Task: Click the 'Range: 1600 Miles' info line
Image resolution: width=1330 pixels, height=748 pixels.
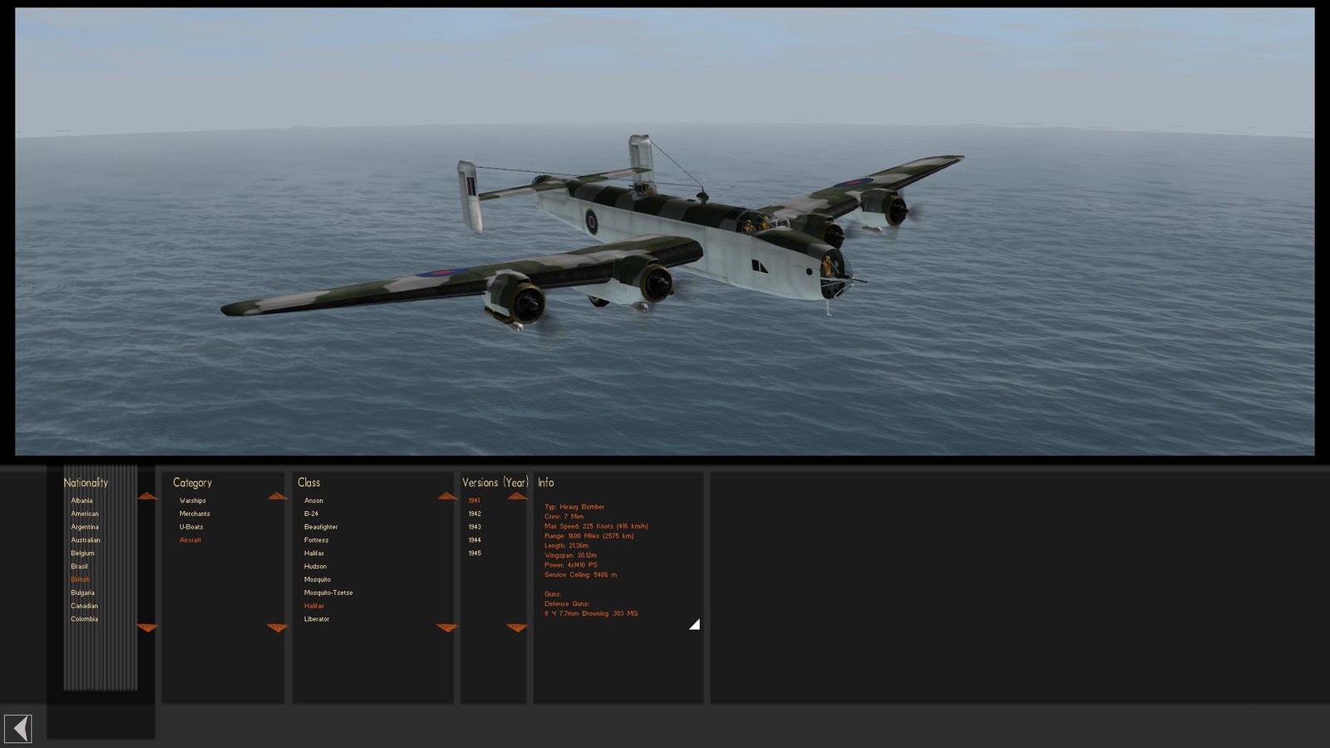Action: pyautogui.click(x=589, y=536)
